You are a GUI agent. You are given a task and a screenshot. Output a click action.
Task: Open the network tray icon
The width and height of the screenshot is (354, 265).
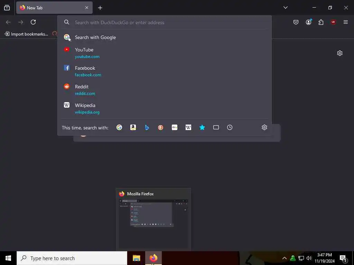click(x=301, y=258)
